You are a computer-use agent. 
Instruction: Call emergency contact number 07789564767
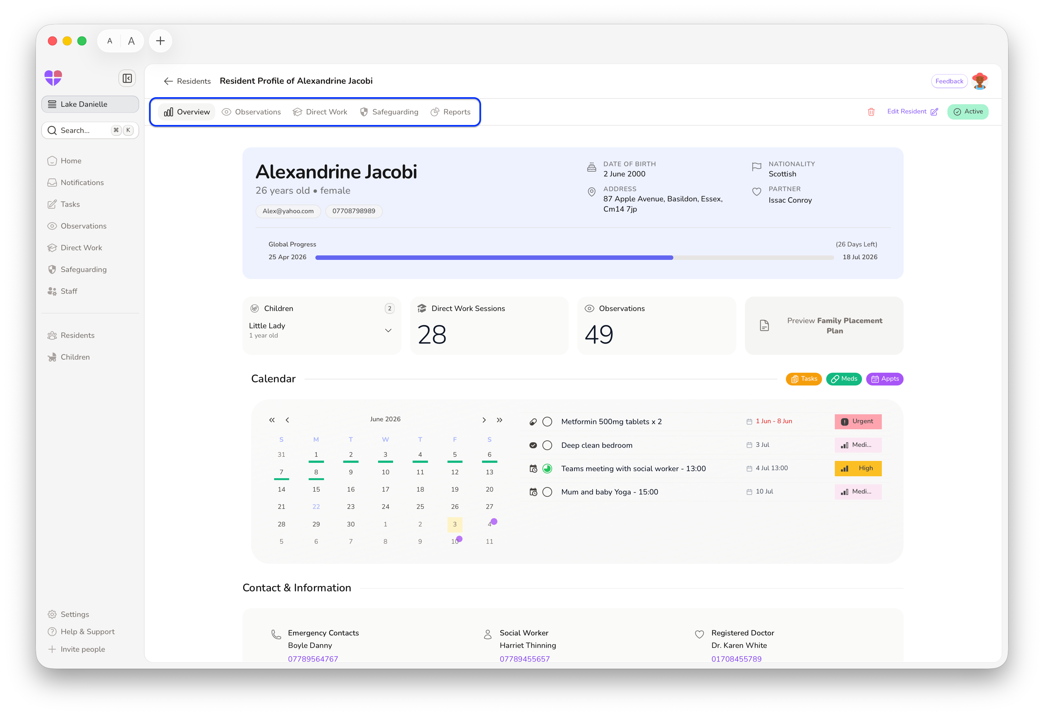pos(313,658)
